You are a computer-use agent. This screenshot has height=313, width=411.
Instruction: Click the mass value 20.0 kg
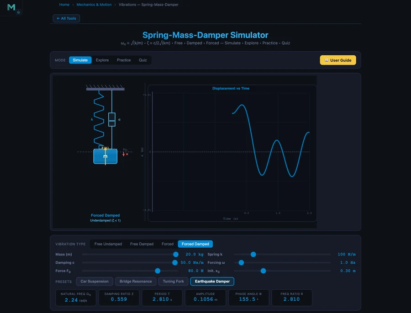(195, 255)
